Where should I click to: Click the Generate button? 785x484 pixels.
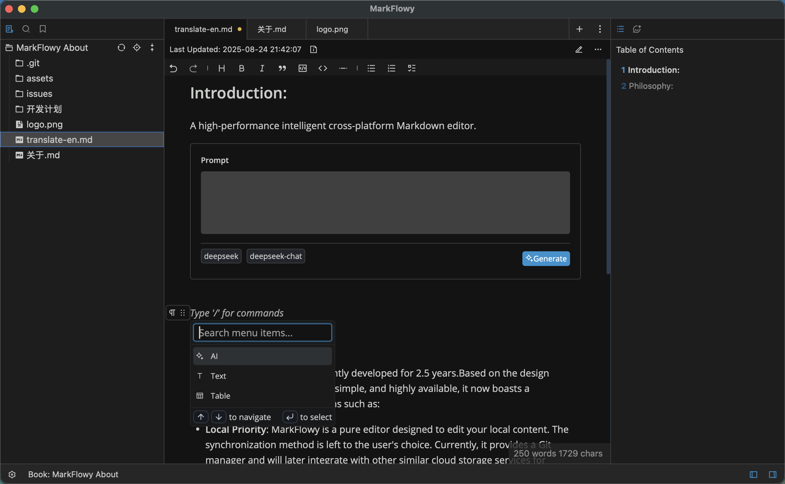pyautogui.click(x=546, y=259)
